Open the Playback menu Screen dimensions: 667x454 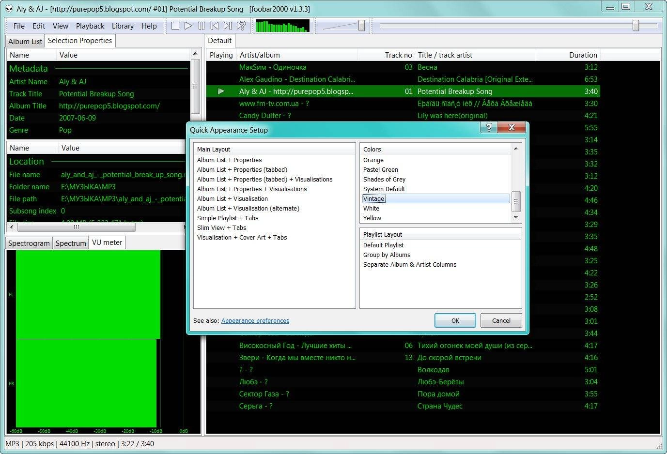pyautogui.click(x=90, y=26)
